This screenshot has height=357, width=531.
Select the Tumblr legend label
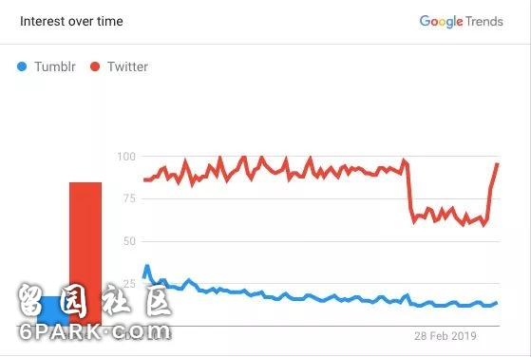(x=55, y=66)
